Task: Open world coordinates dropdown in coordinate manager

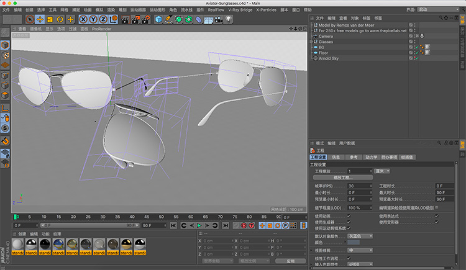Action: [x=218, y=261]
